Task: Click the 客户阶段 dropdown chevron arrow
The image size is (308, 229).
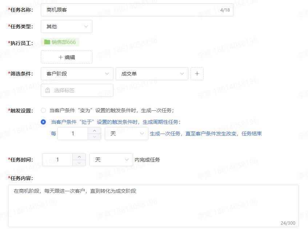Action: (107, 74)
